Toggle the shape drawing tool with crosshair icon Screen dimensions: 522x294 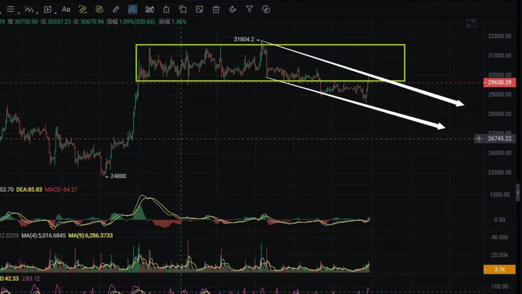pos(47,9)
